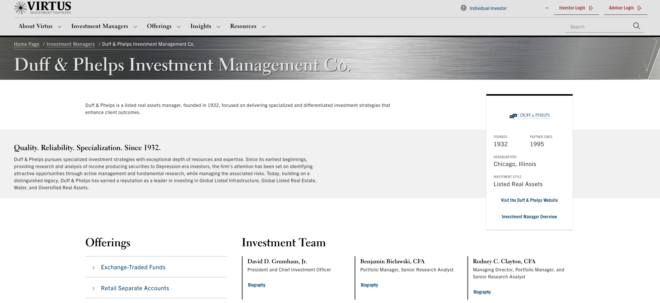The width and height of the screenshot is (660, 303).
Task: Click the partner since '1995' value
Action: (x=537, y=144)
